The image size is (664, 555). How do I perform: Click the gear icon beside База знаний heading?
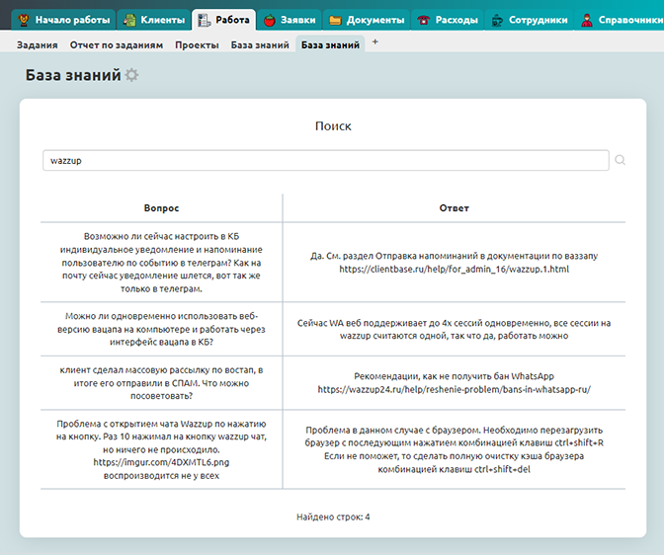point(132,76)
